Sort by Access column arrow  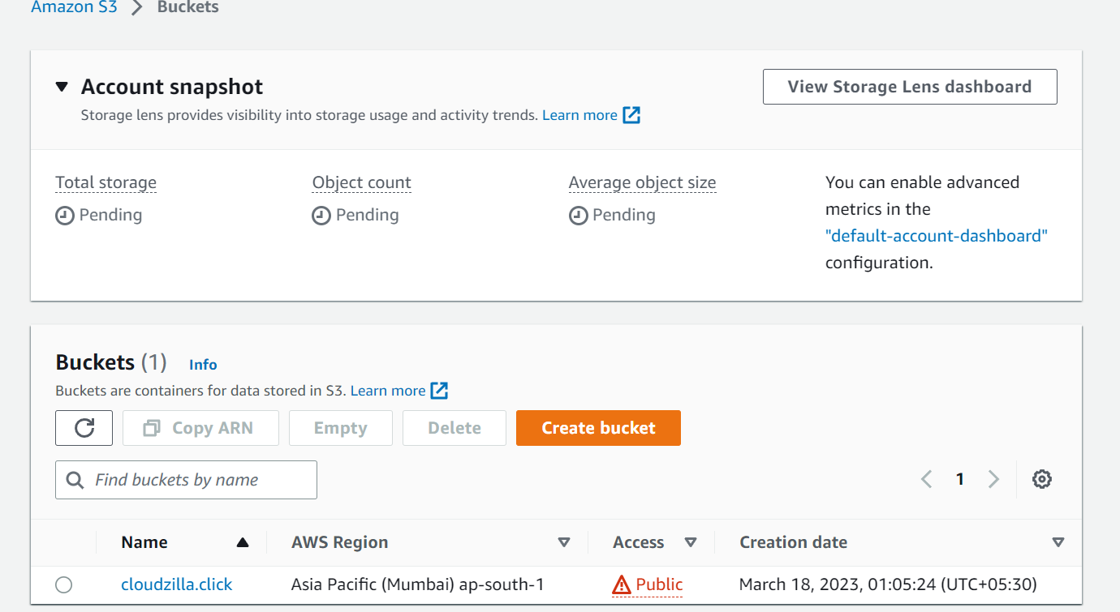(691, 542)
